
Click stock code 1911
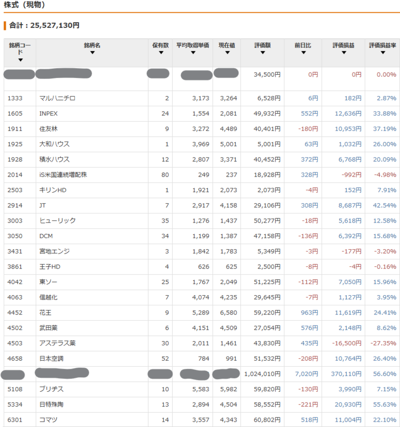click(x=15, y=129)
